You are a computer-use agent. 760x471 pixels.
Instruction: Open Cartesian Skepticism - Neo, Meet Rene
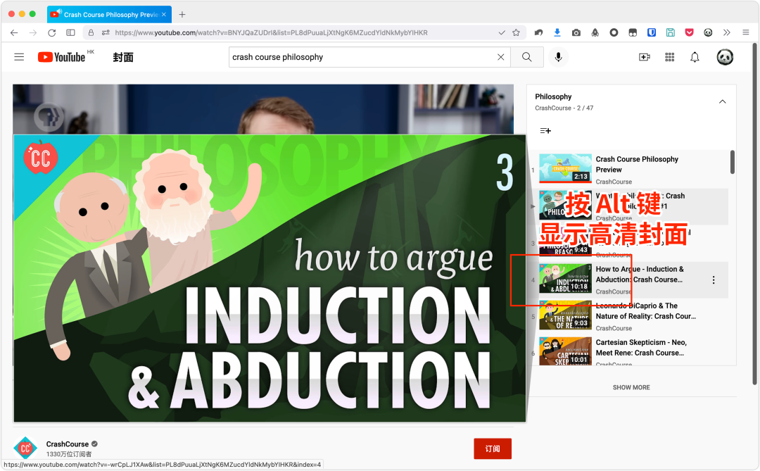coord(641,348)
